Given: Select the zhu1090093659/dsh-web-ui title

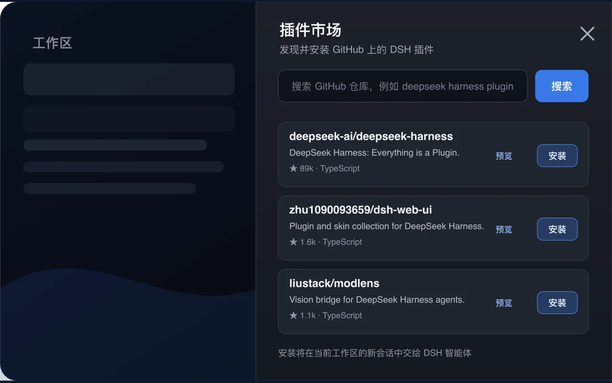Looking at the screenshot, I should 361,210.
